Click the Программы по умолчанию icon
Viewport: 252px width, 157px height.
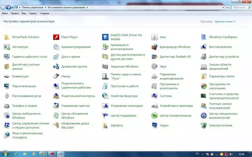(x=203, y=86)
